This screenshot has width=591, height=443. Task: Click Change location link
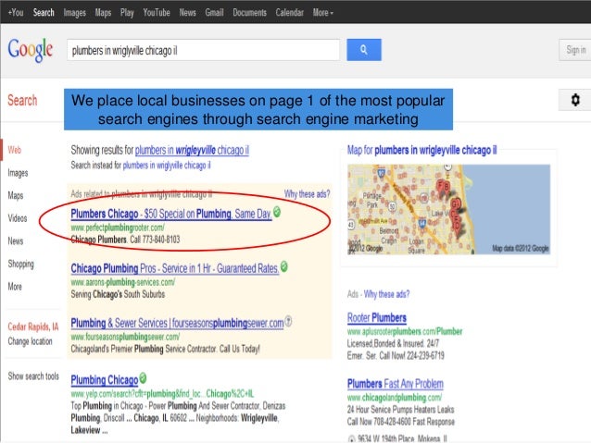[30, 341]
